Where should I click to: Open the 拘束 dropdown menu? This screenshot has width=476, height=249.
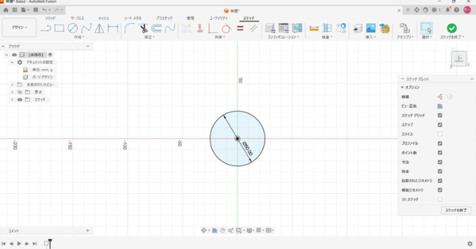coord(220,37)
